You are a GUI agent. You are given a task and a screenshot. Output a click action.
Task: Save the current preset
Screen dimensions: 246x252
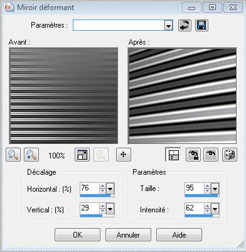(201, 26)
